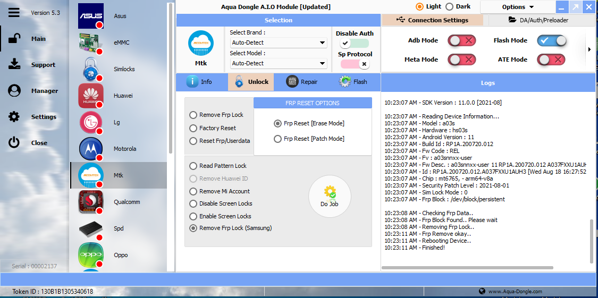The image size is (598, 298).
Task: Open the Select Brand dropdown
Action: 279,42
